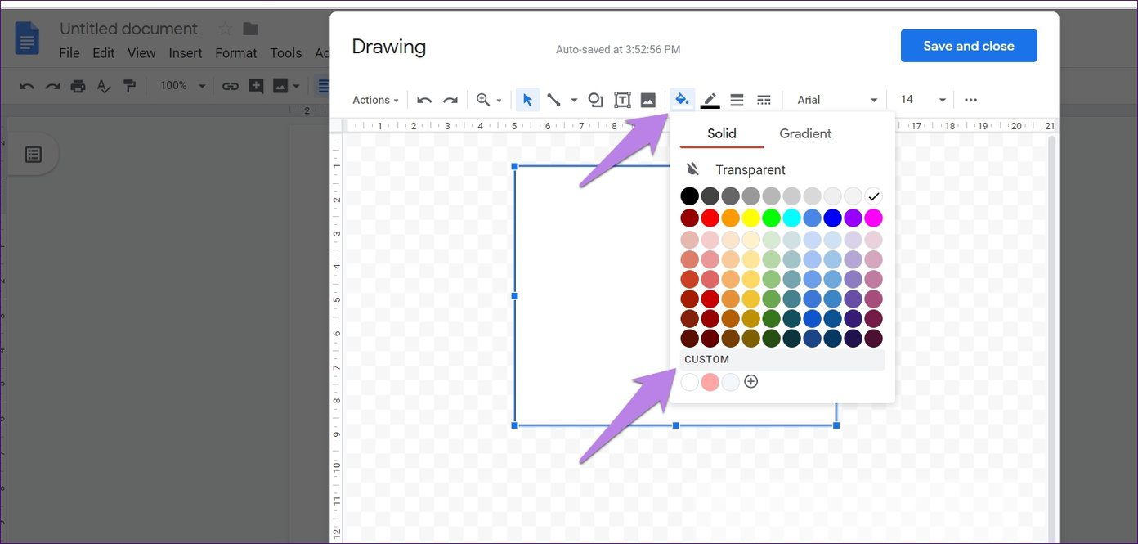The height and width of the screenshot is (544, 1138).
Task: Add a custom color with plus icon
Action: coord(751,381)
